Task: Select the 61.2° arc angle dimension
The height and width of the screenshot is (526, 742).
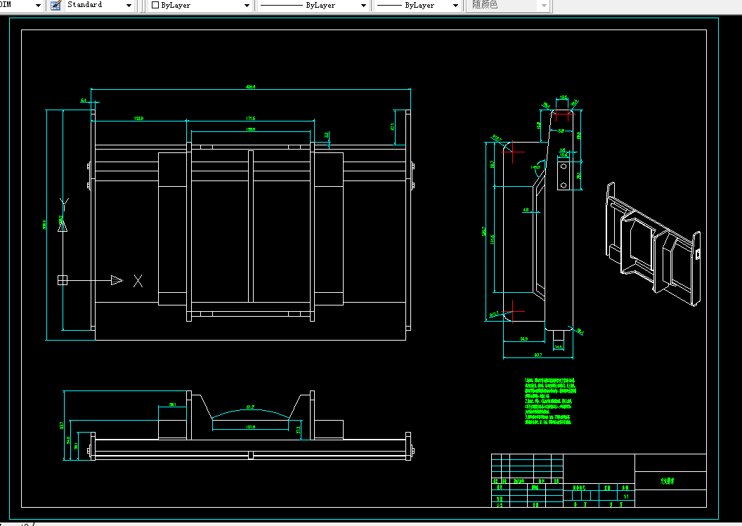Action: [250, 407]
